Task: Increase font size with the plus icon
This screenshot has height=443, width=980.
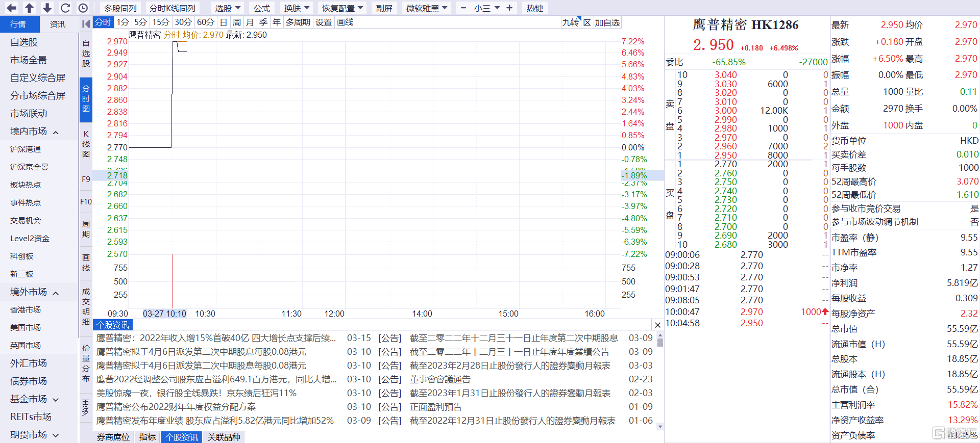Action: [509, 8]
